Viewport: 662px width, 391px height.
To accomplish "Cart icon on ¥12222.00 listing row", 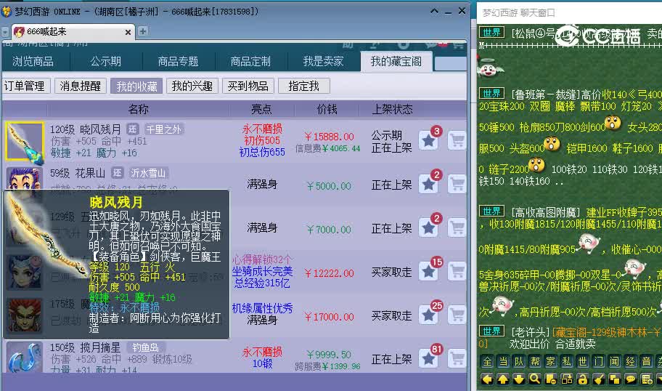I will coord(457,271).
